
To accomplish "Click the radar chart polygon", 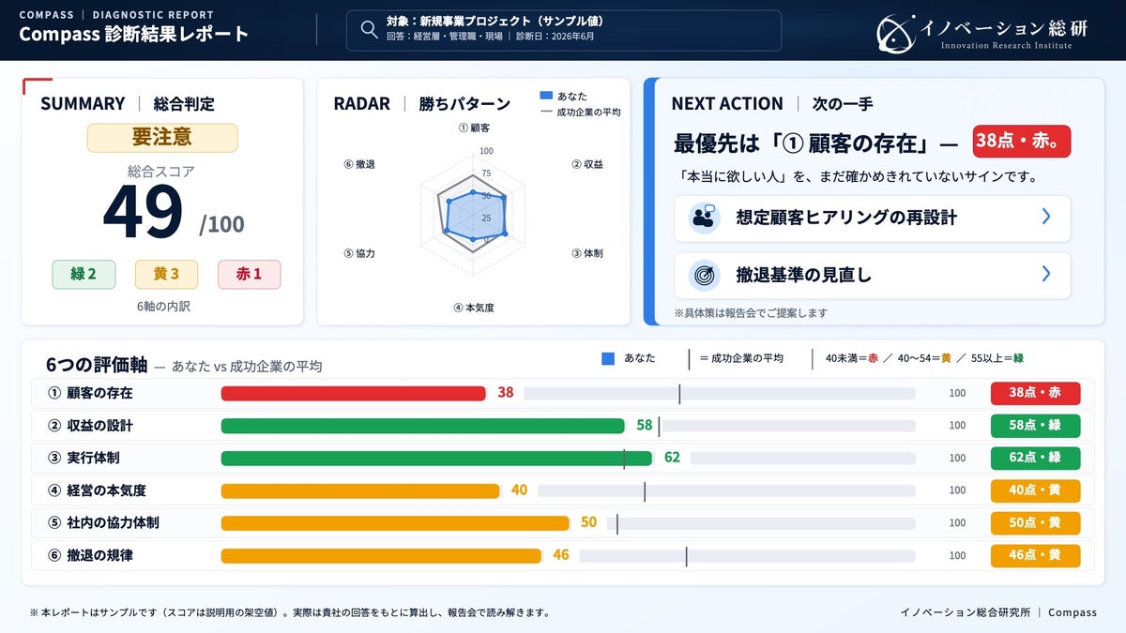I will 475,218.
